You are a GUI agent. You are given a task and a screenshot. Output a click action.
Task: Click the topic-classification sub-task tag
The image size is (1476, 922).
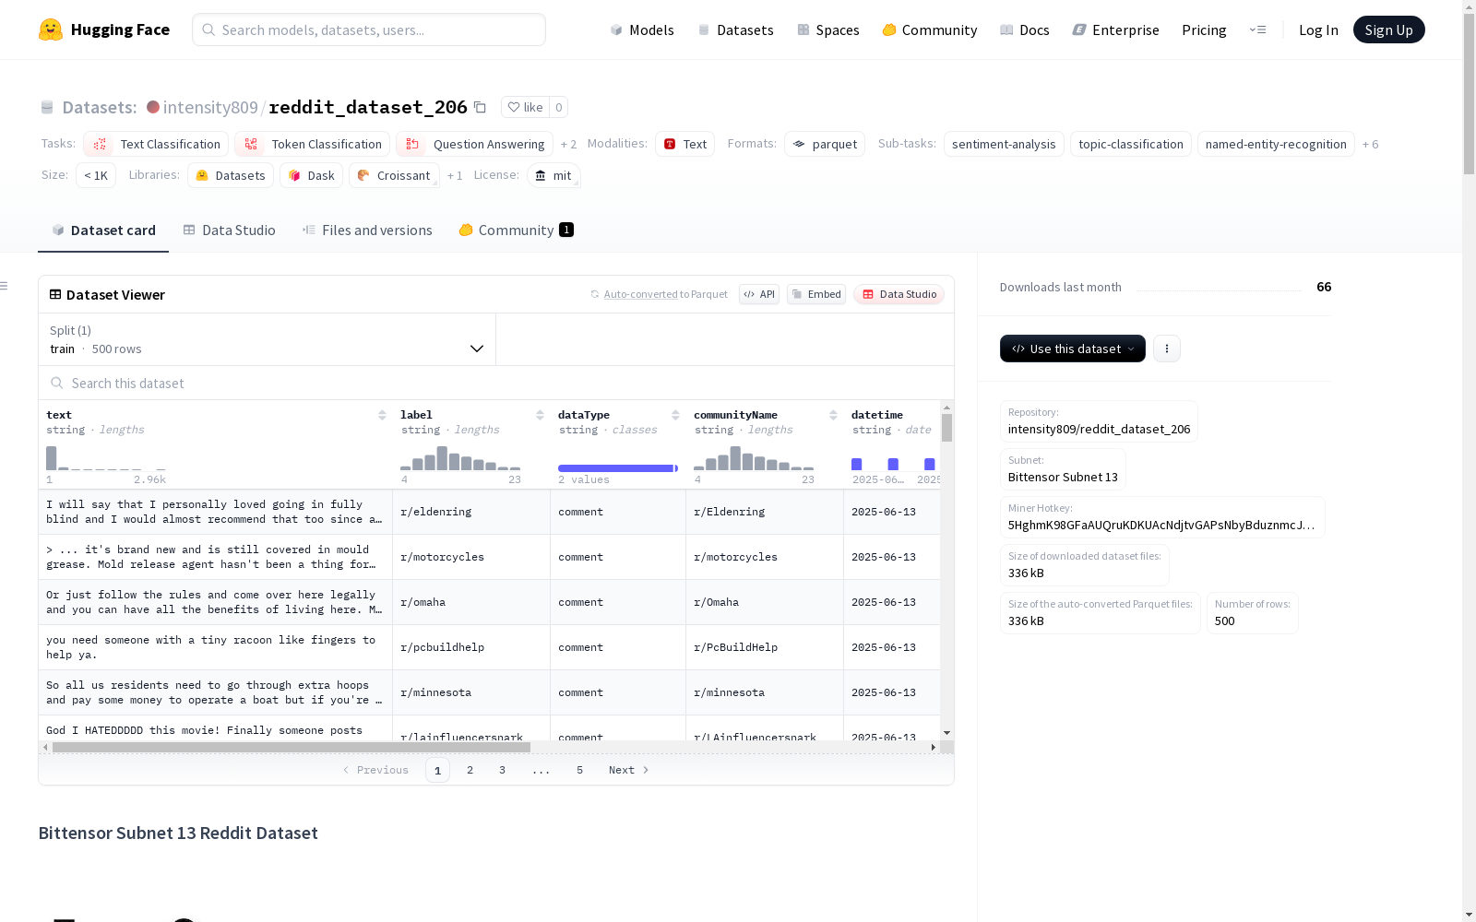(x=1131, y=144)
